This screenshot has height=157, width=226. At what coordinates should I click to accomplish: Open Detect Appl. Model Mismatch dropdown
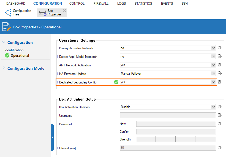pos(213,56)
